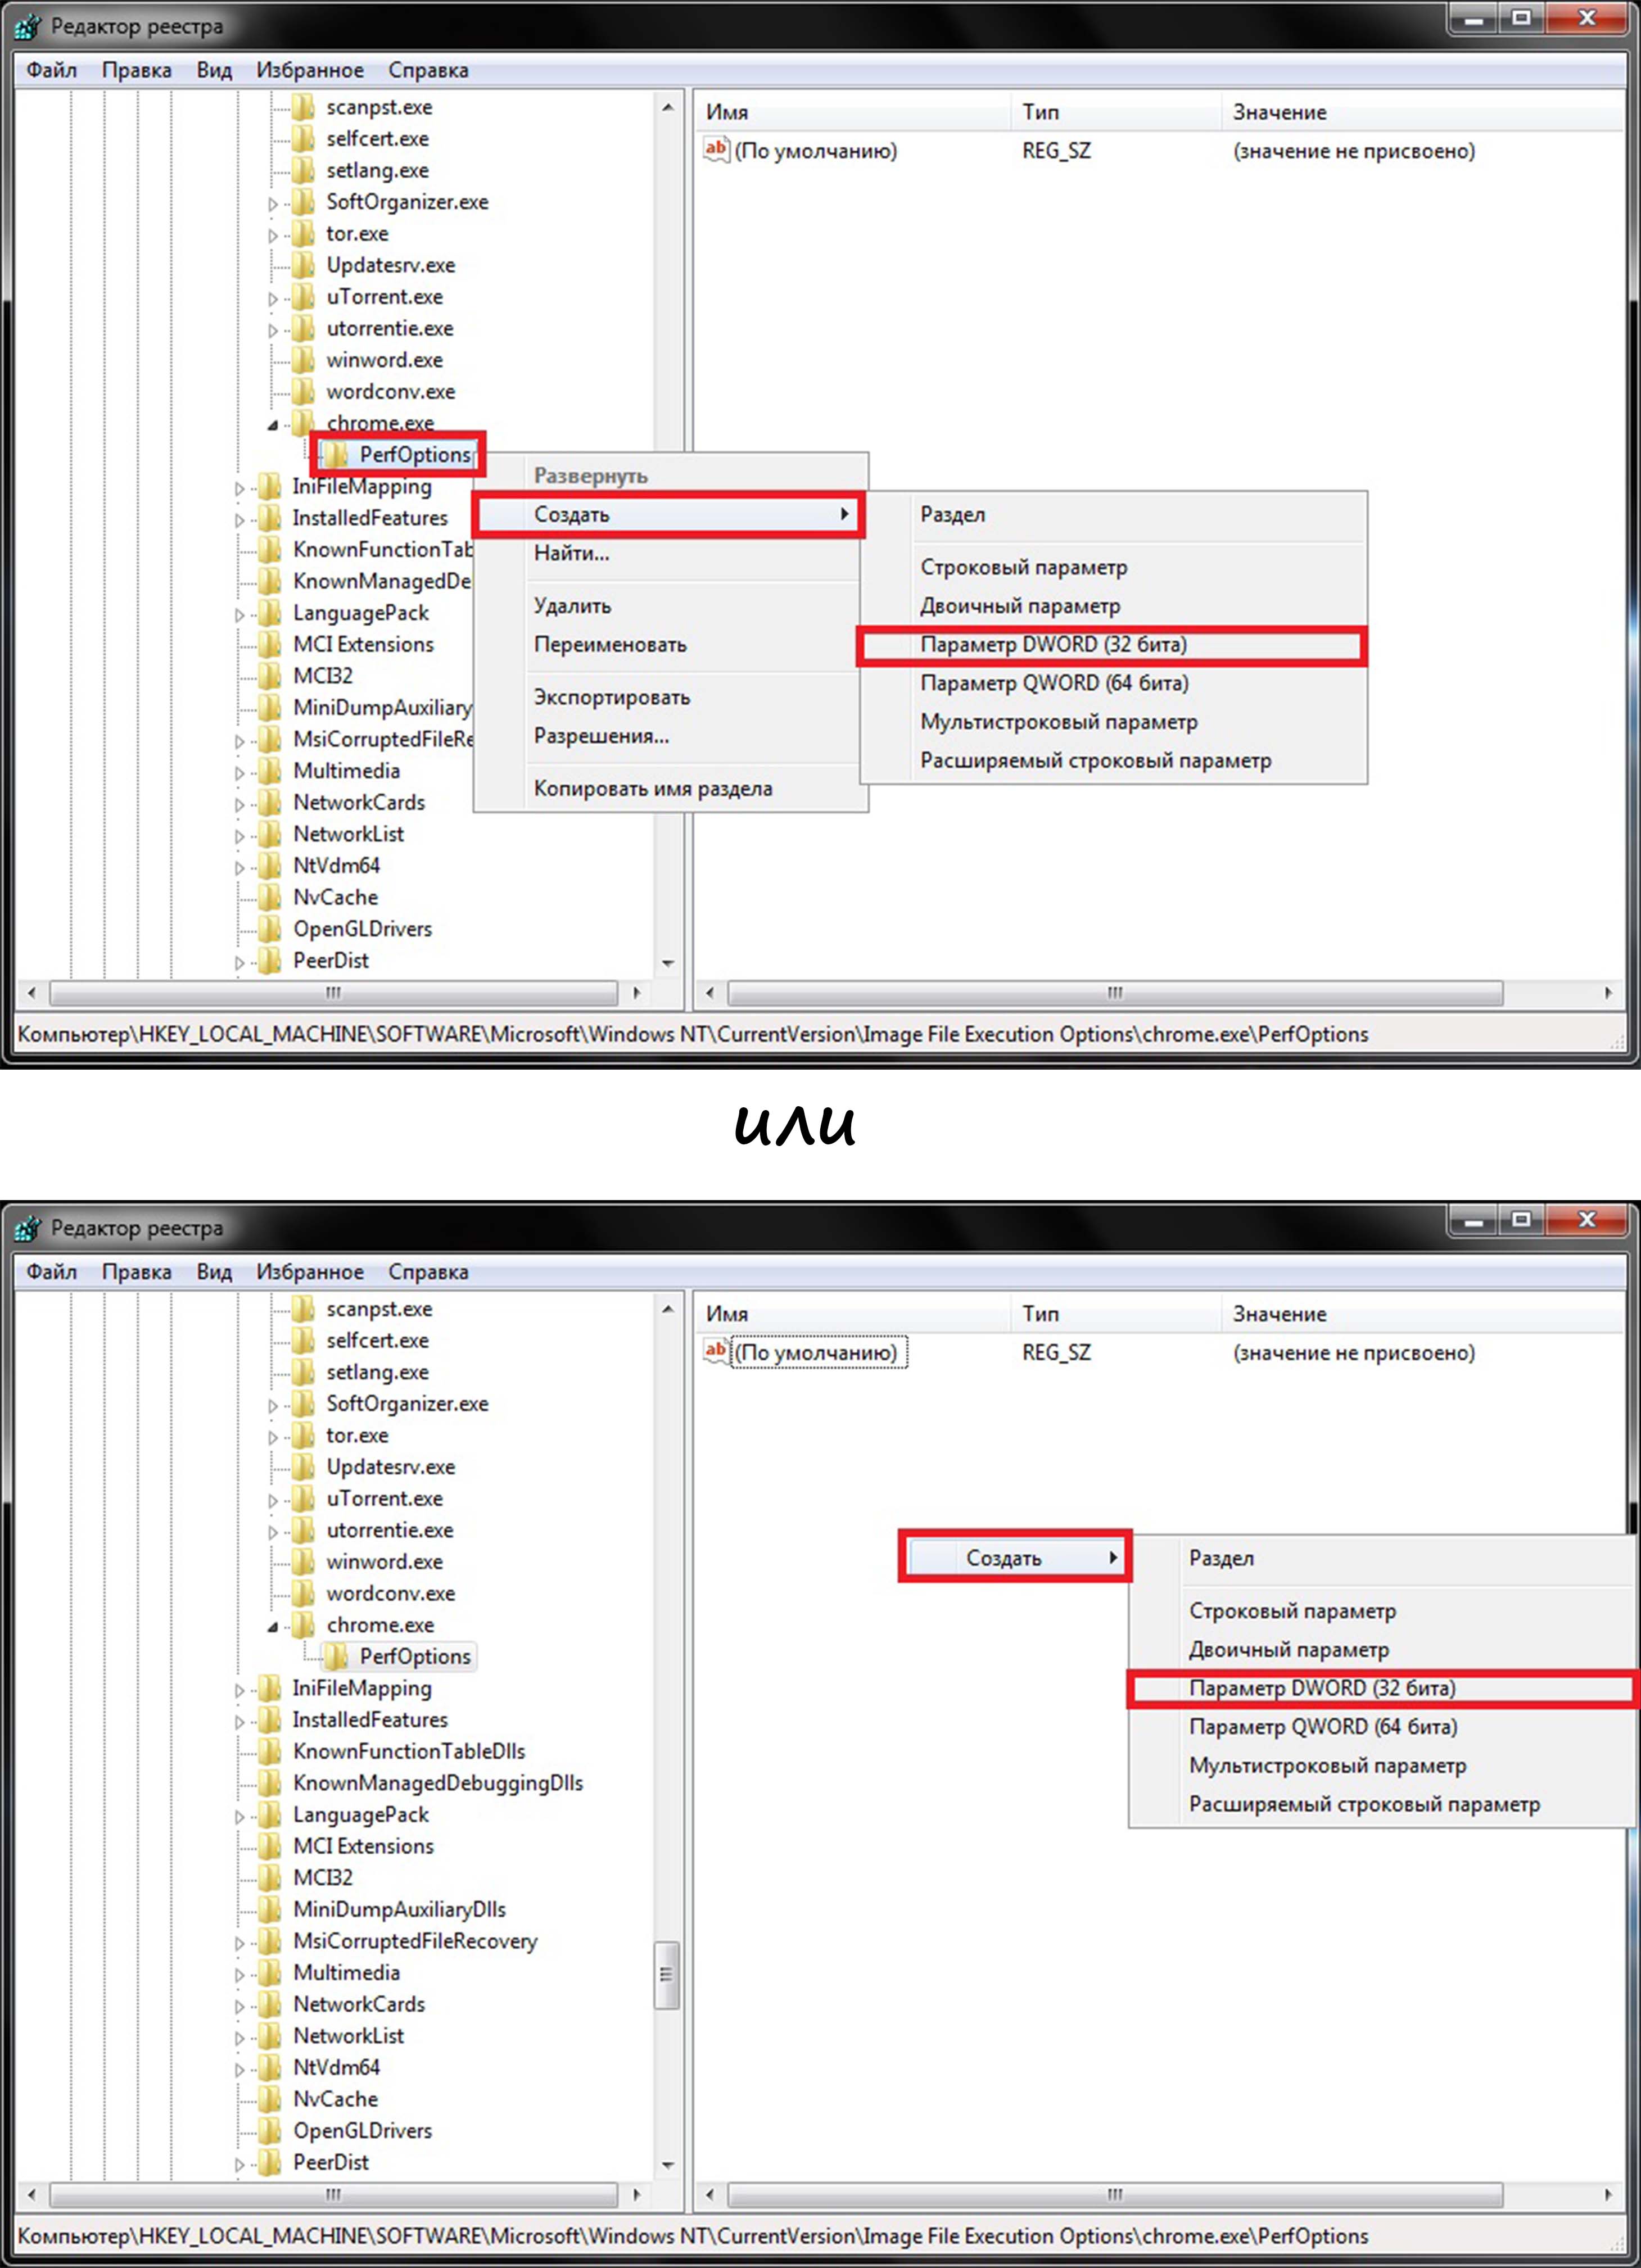The image size is (1641, 2268).
Task: Choose Найти... from the context menu
Action: [571, 553]
